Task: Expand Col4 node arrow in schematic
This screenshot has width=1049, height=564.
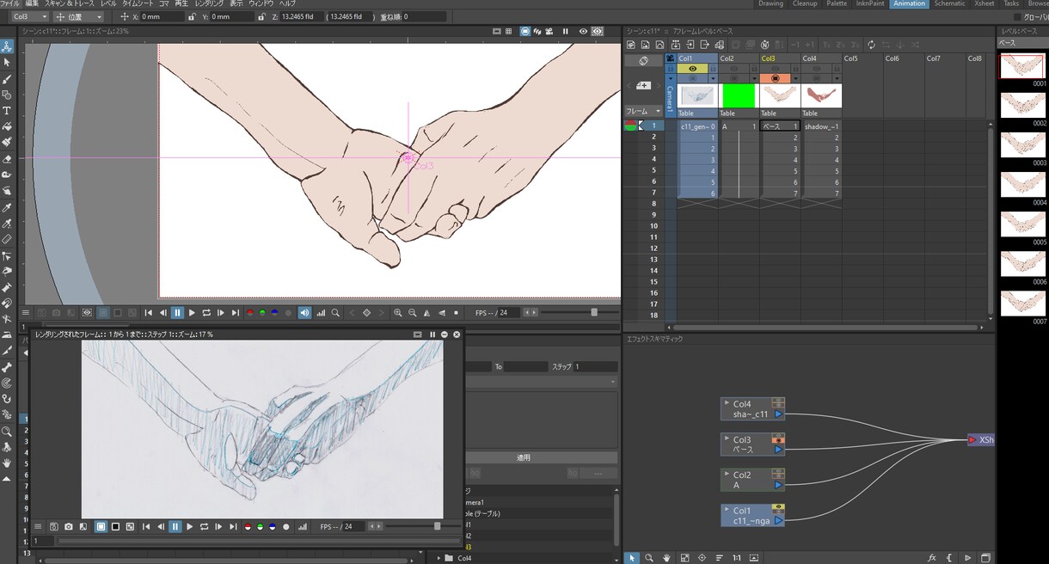Action: pos(727,402)
